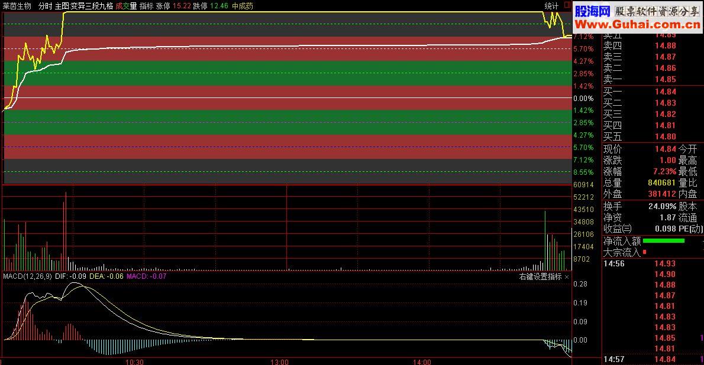Close the MACD indicator panel with ×
The height and width of the screenshot is (365, 704).
coord(567,277)
